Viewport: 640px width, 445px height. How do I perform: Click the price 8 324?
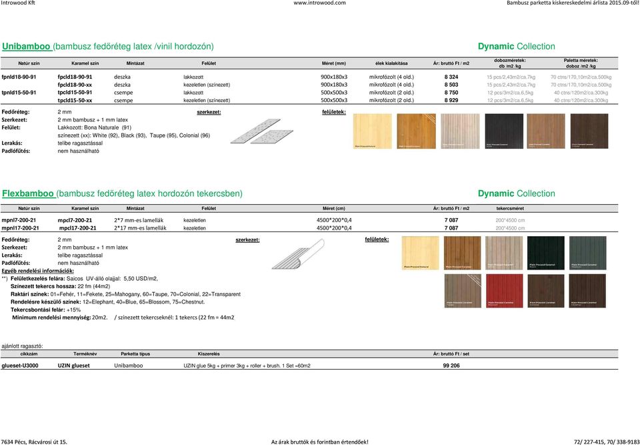(451, 77)
